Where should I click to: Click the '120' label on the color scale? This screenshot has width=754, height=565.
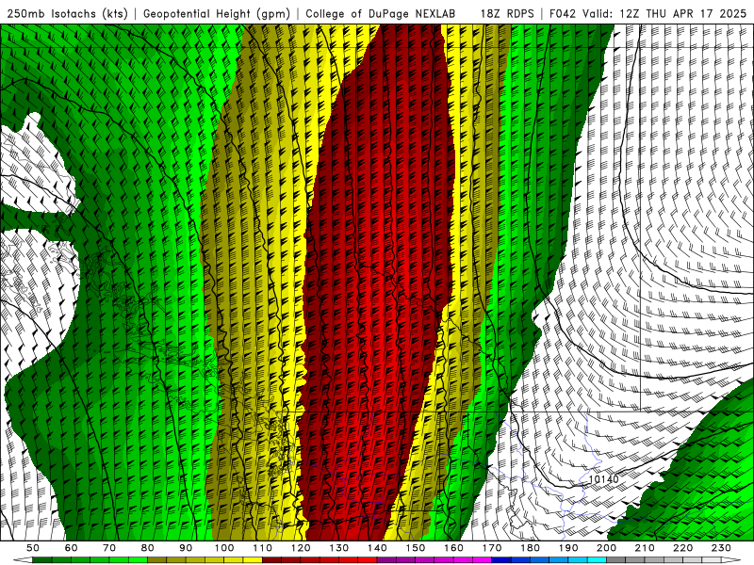pyautogui.click(x=301, y=548)
